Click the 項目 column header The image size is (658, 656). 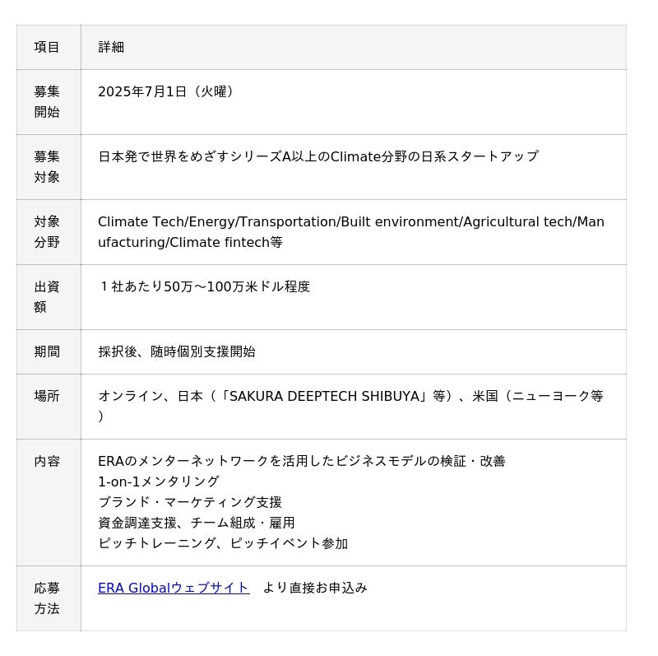coord(47,47)
